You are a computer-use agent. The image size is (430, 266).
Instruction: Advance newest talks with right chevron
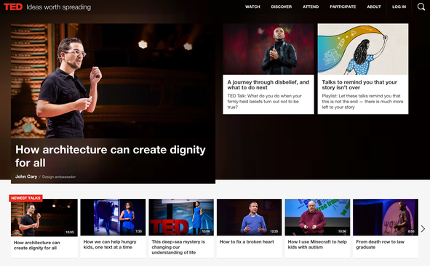(x=423, y=228)
